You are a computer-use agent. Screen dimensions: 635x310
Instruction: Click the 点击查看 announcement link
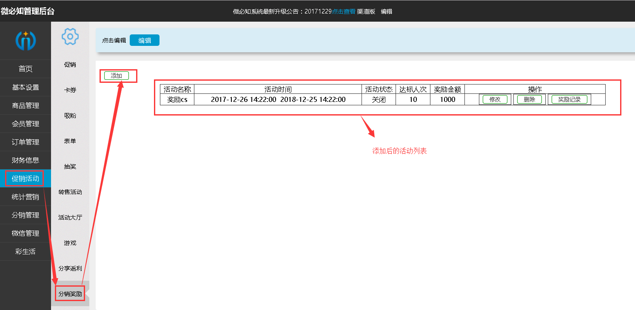click(x=343, y=11)
